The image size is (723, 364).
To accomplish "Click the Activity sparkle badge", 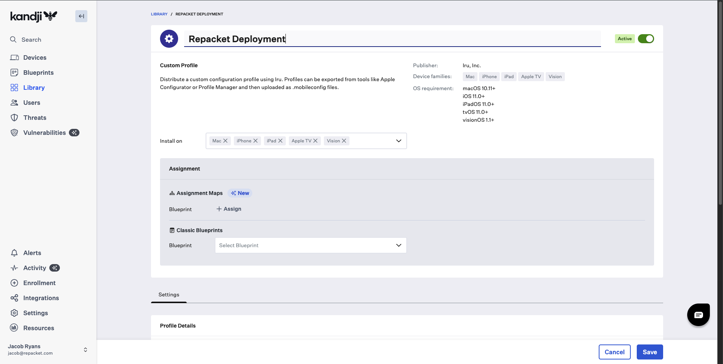I will [x=55, y=268].
